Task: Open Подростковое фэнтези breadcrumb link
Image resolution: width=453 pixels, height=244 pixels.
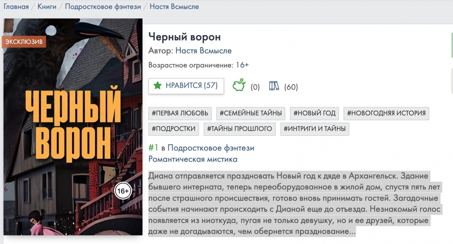Action: click(103, 7)
